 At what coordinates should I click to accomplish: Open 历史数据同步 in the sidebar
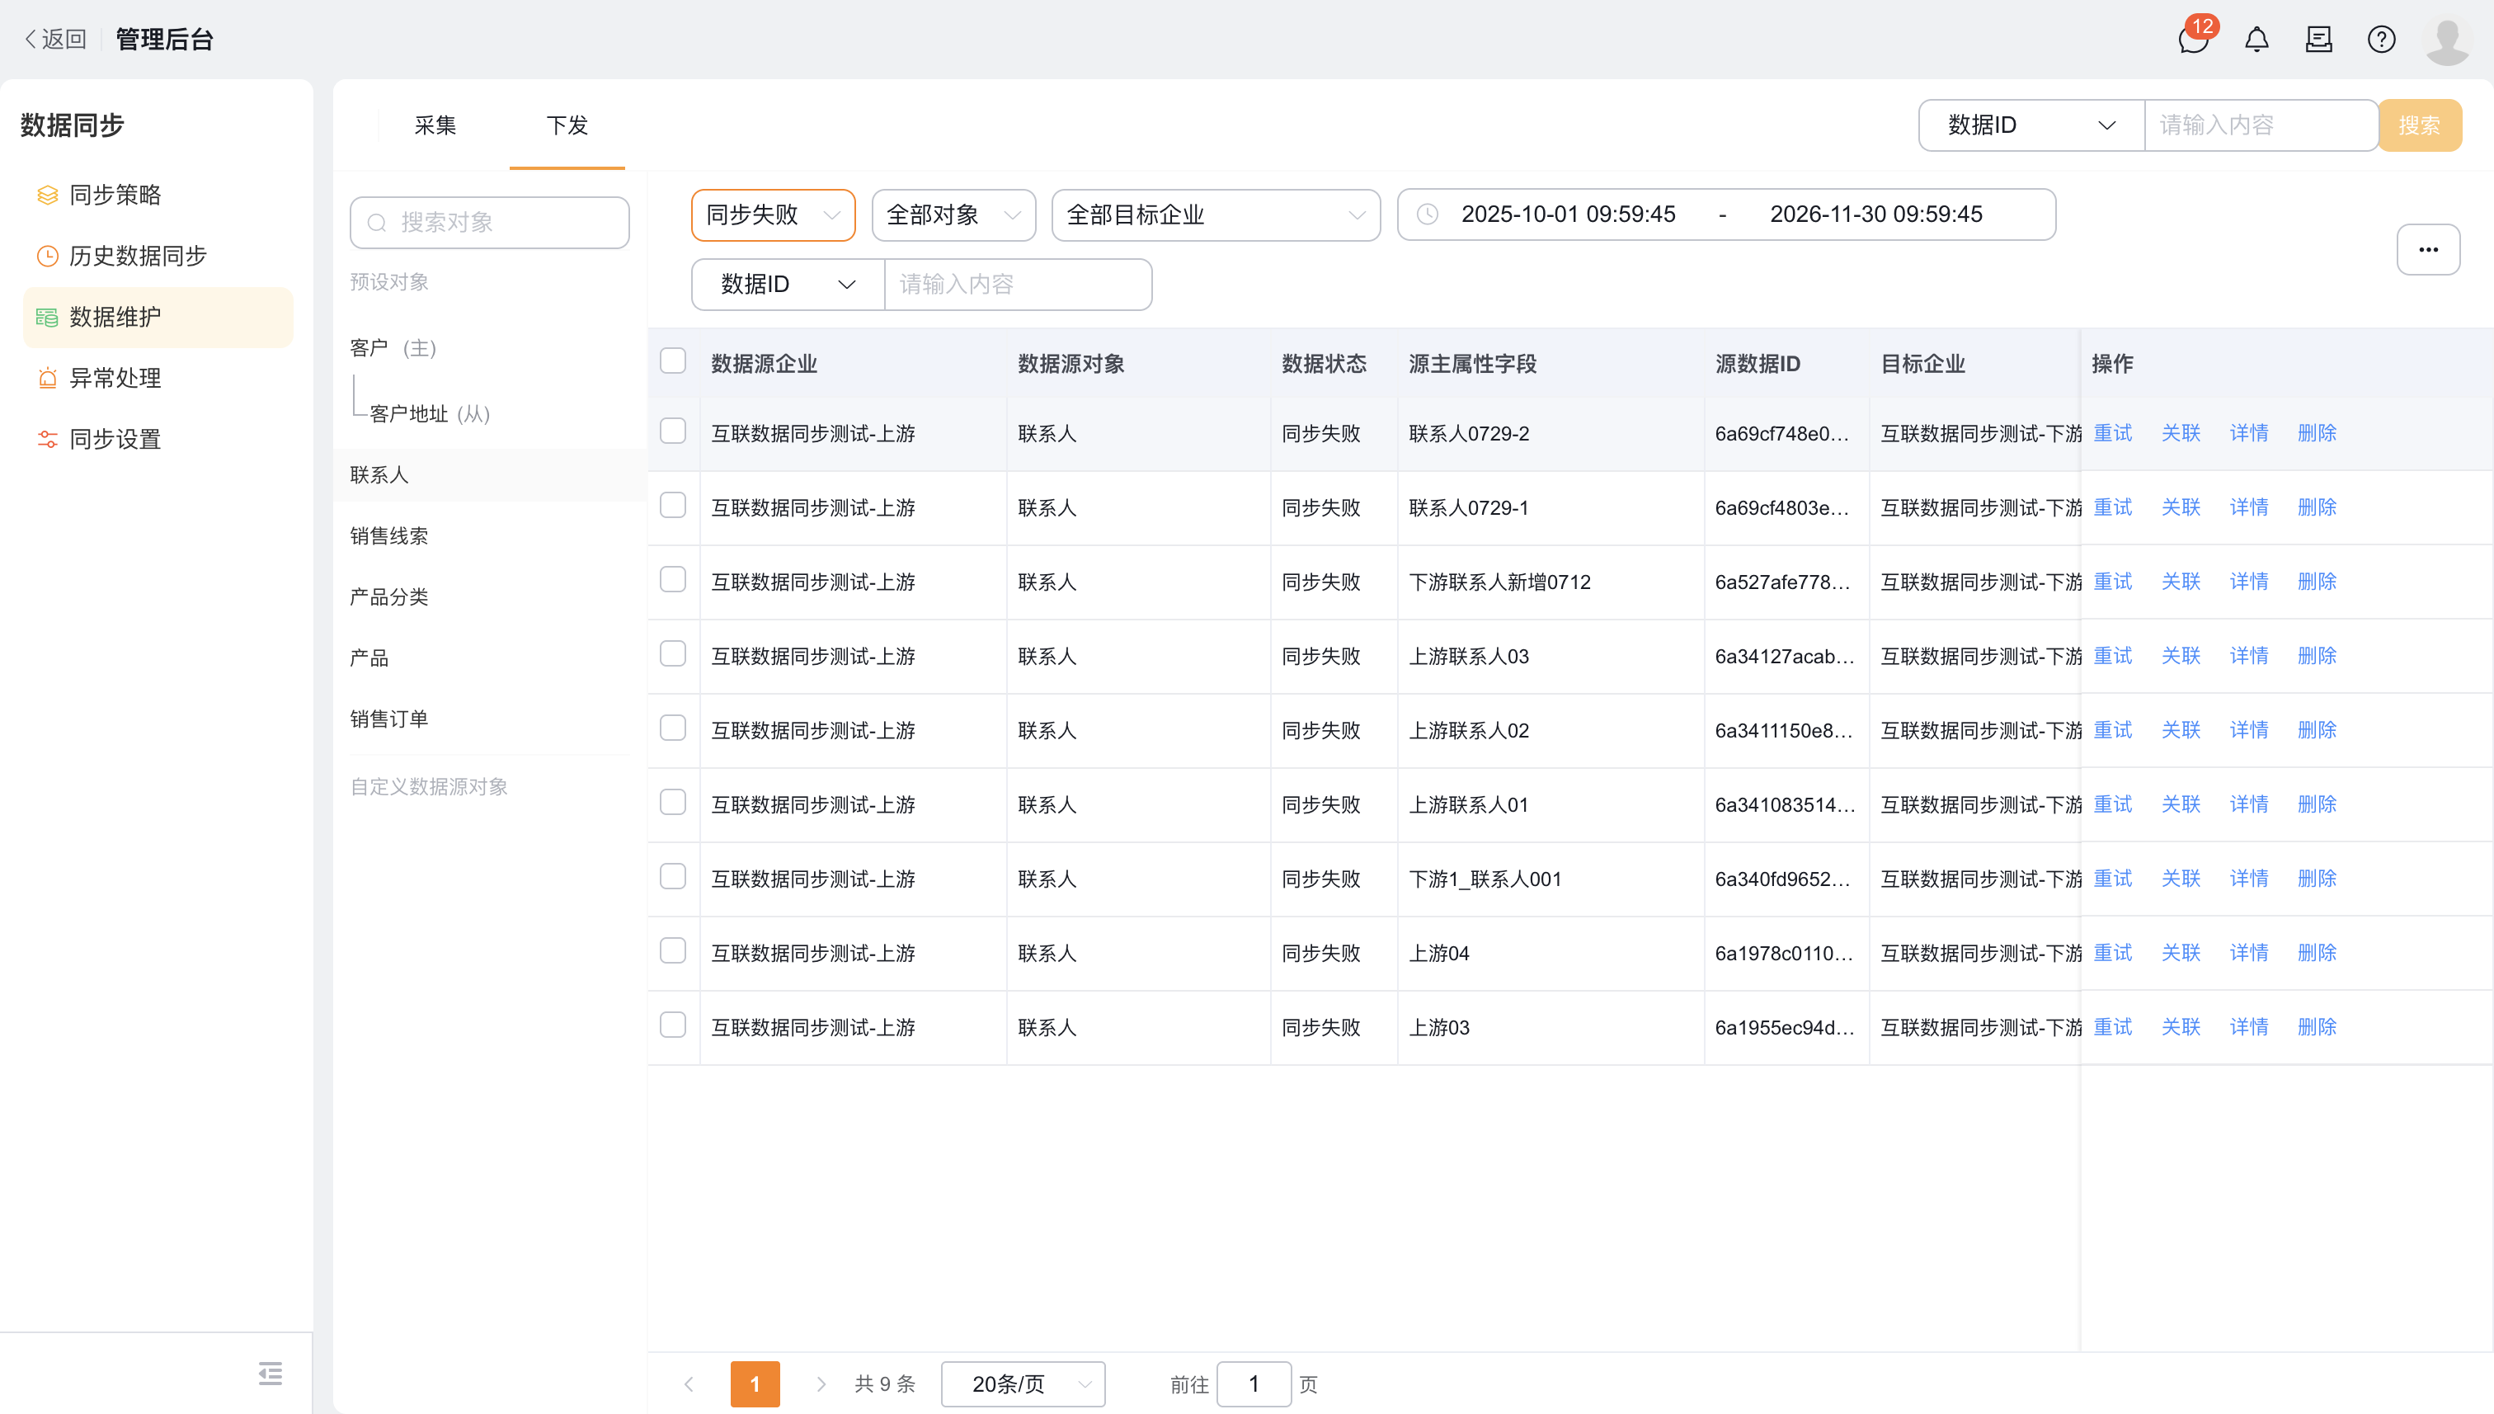click(158, 257)
